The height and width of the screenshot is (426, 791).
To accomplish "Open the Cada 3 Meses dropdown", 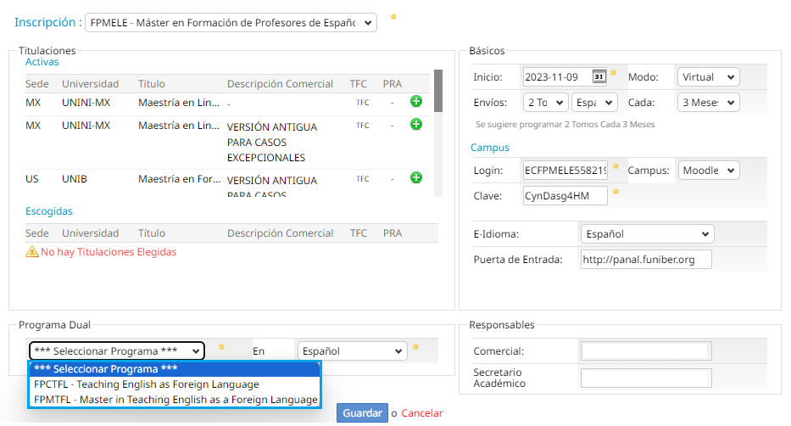I will pos(708,103).
